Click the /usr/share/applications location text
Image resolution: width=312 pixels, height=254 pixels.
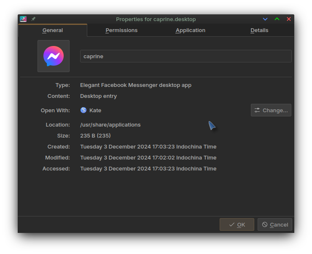tap(110, 125)
